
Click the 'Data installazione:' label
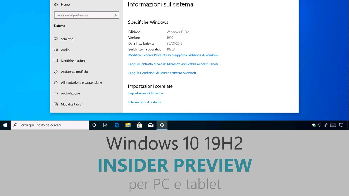point(141,44)
